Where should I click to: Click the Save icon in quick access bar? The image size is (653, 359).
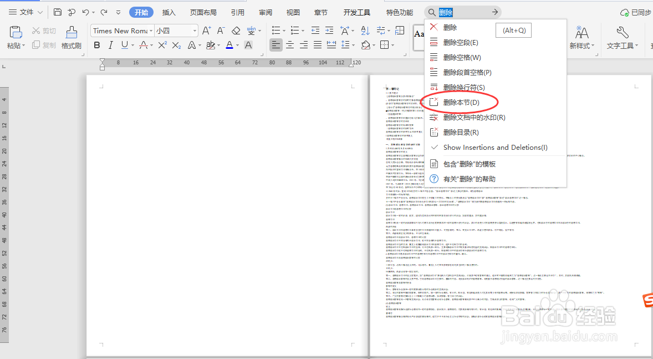tap(58, 12)
